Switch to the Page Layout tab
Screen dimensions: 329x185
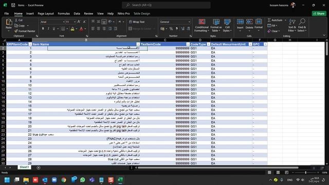pyautogui.click(x=46, y=14)
